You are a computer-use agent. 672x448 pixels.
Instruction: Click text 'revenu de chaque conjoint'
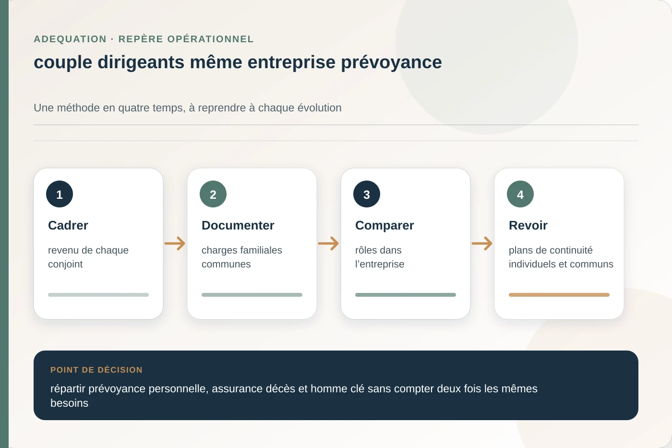point(88,257)
